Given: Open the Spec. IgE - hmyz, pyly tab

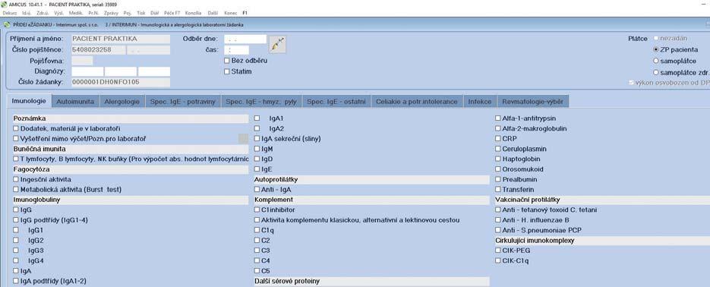Looking at the screenshot, I should [x=261, y=102].
